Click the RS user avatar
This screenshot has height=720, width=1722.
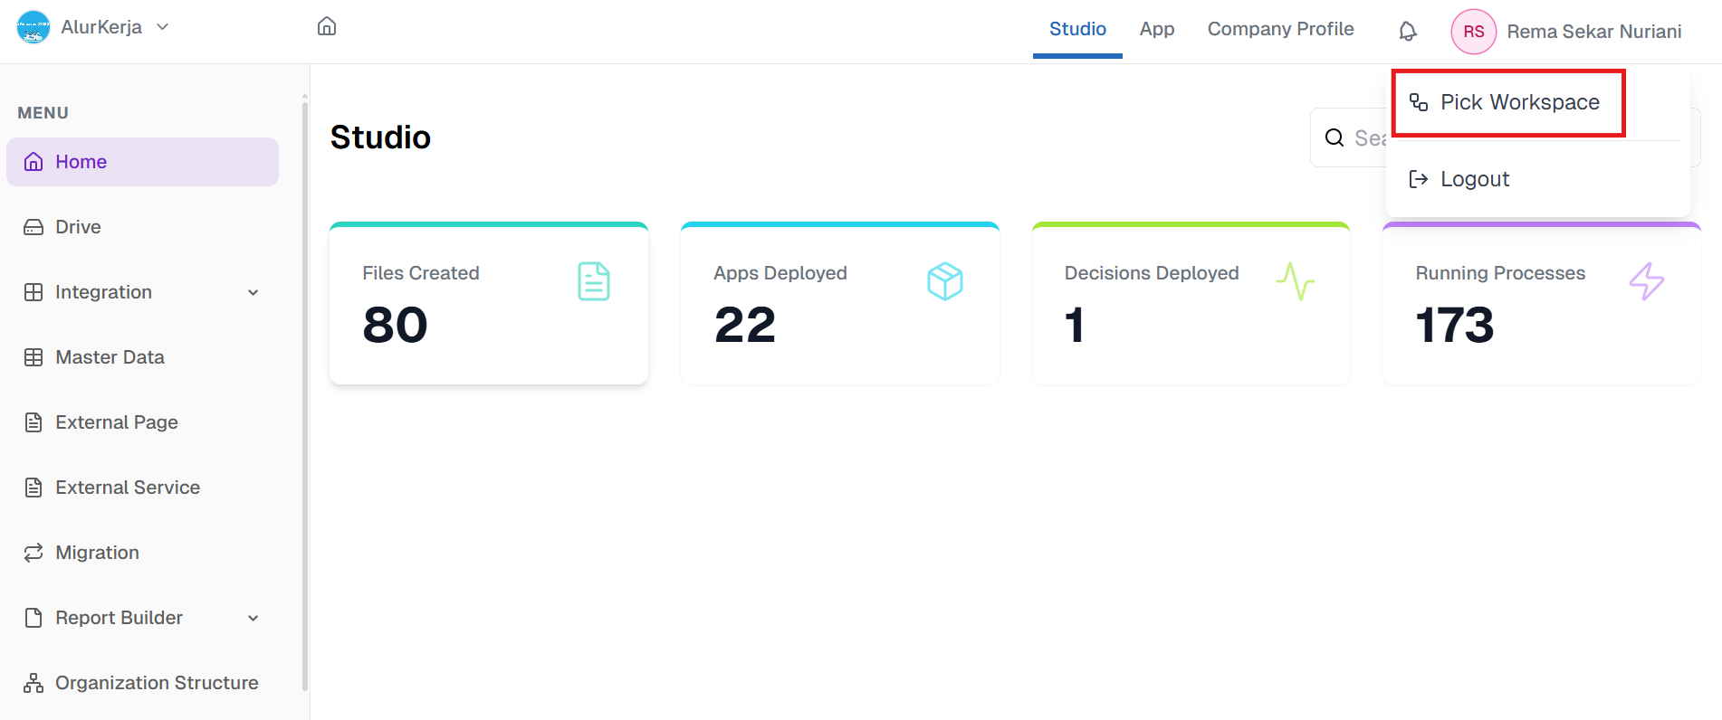[1473, 32]
